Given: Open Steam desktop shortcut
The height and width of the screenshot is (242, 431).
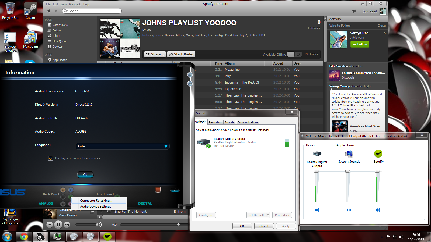Looking at the screenshot, I should [x=30, y=11].
